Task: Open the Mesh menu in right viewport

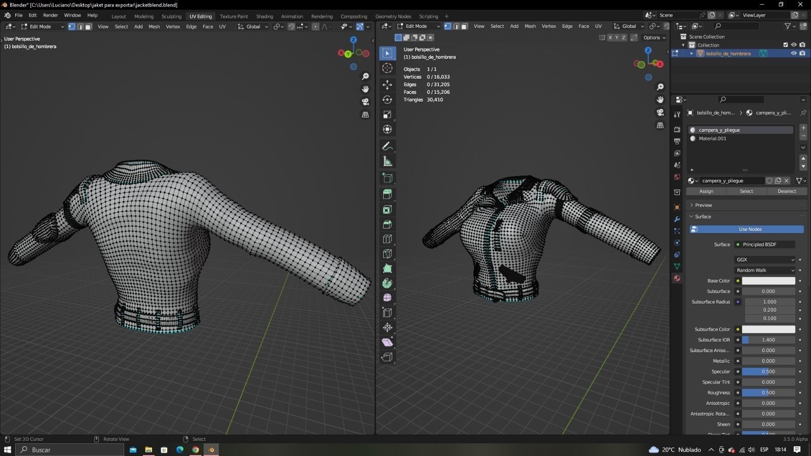Action: point(530,26)
